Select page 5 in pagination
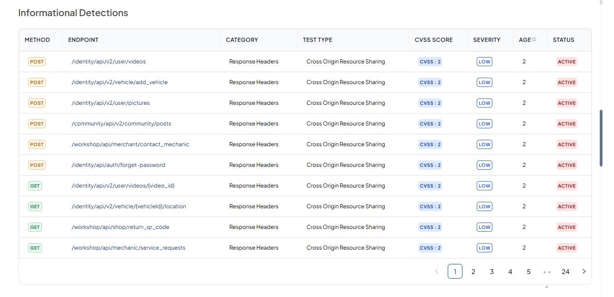 (528, 271)
